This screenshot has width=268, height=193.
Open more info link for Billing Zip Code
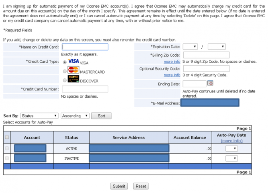click(x=172, y=62)
